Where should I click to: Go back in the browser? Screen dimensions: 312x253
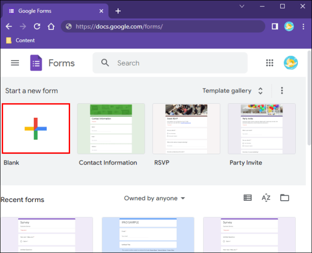(x=9, y=27)
